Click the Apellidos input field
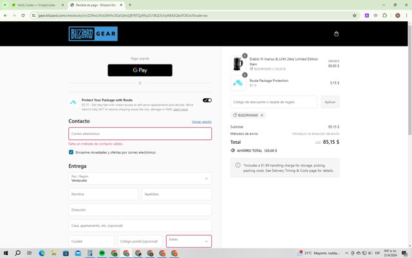 pos(176,194)
